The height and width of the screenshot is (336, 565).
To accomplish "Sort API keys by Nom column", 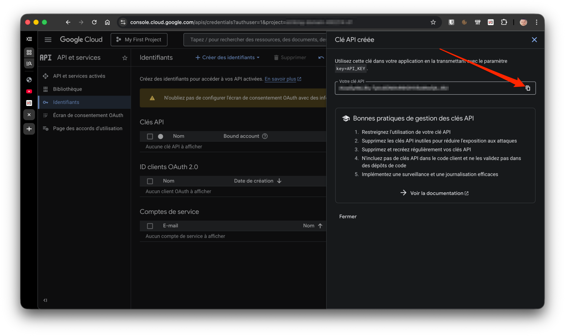I will click(x=178, y=136).
